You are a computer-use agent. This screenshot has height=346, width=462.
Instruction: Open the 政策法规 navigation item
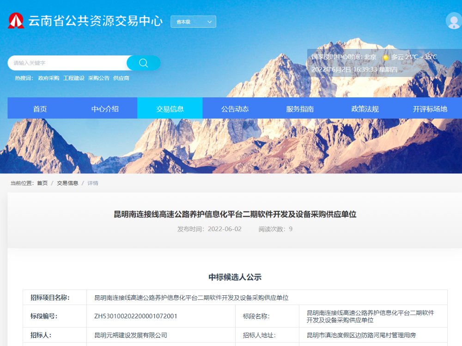(x=364, y=108)
